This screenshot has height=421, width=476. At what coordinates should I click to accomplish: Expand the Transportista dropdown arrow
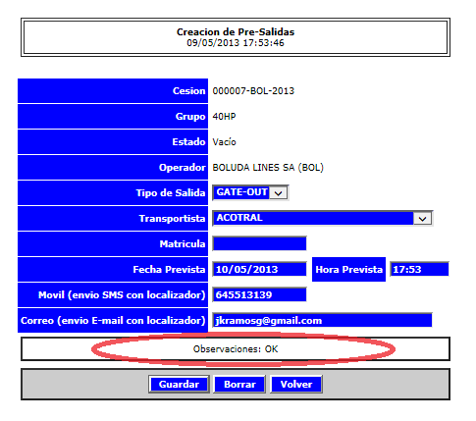(422, 219)
